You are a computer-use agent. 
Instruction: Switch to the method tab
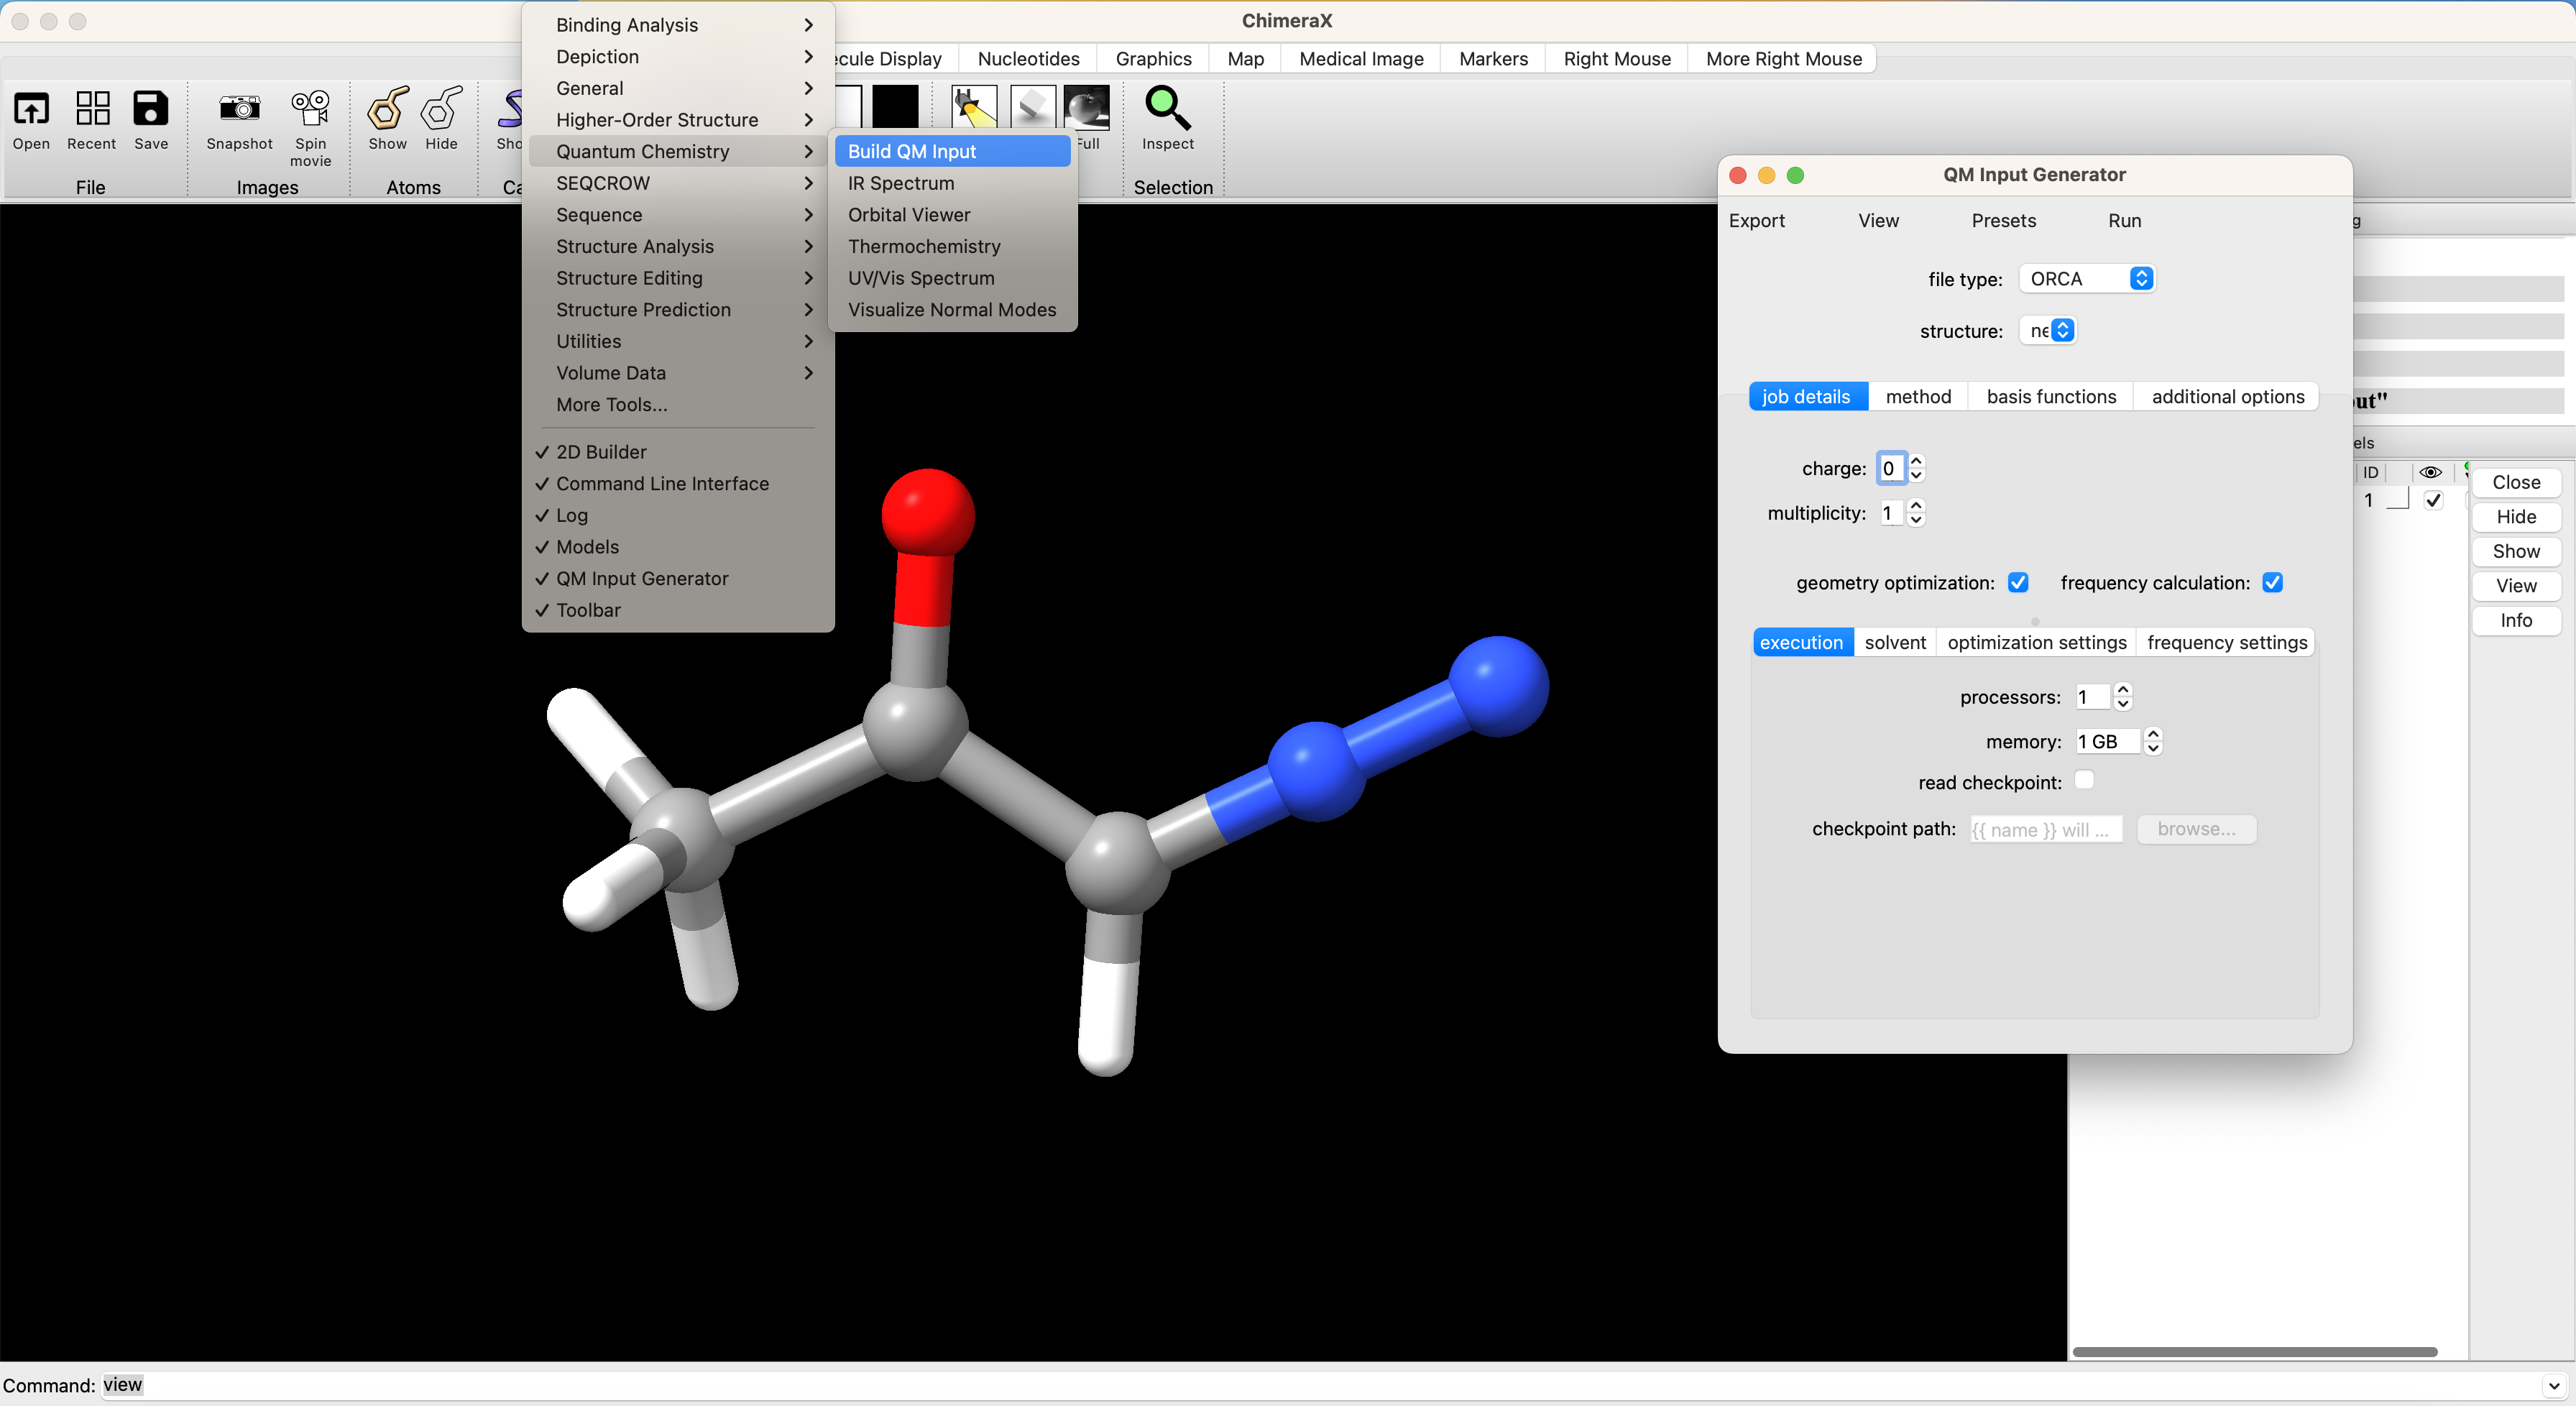(x=1918, y=397)
